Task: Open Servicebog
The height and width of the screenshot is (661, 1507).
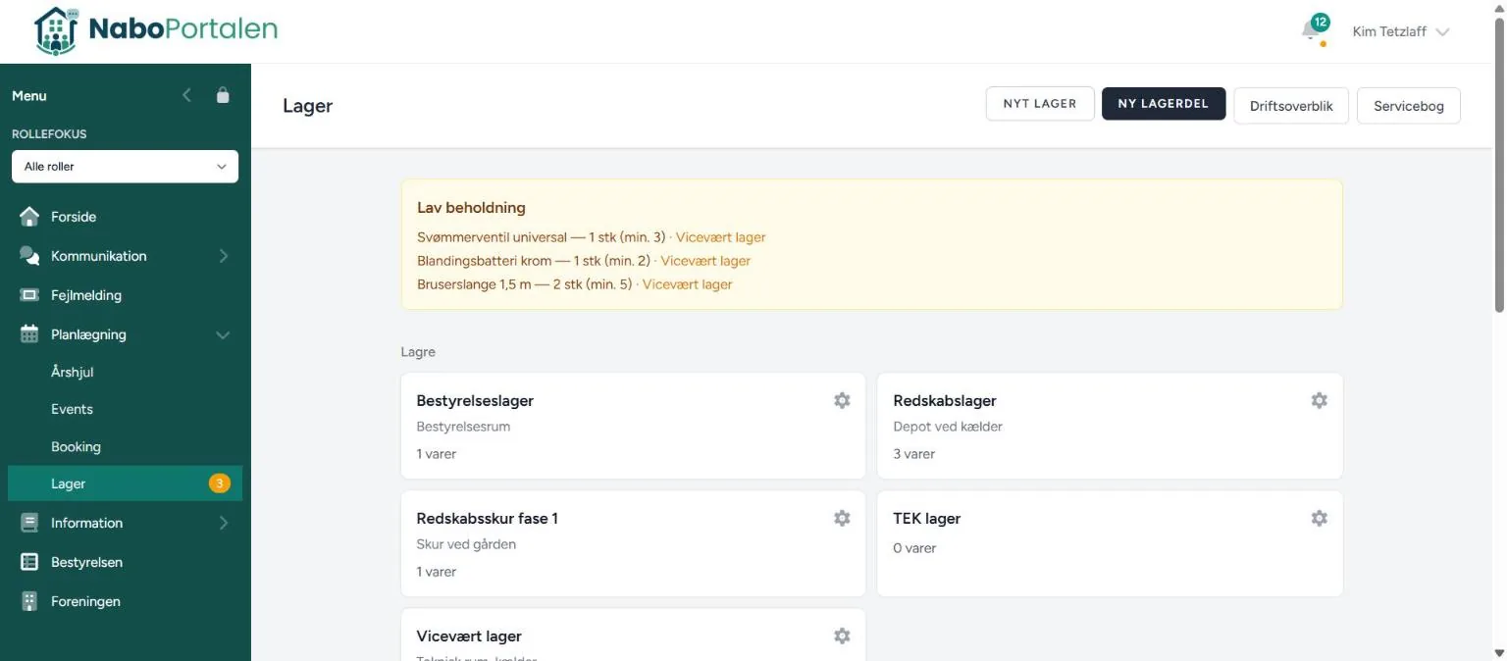Action: click(1409, 106)
